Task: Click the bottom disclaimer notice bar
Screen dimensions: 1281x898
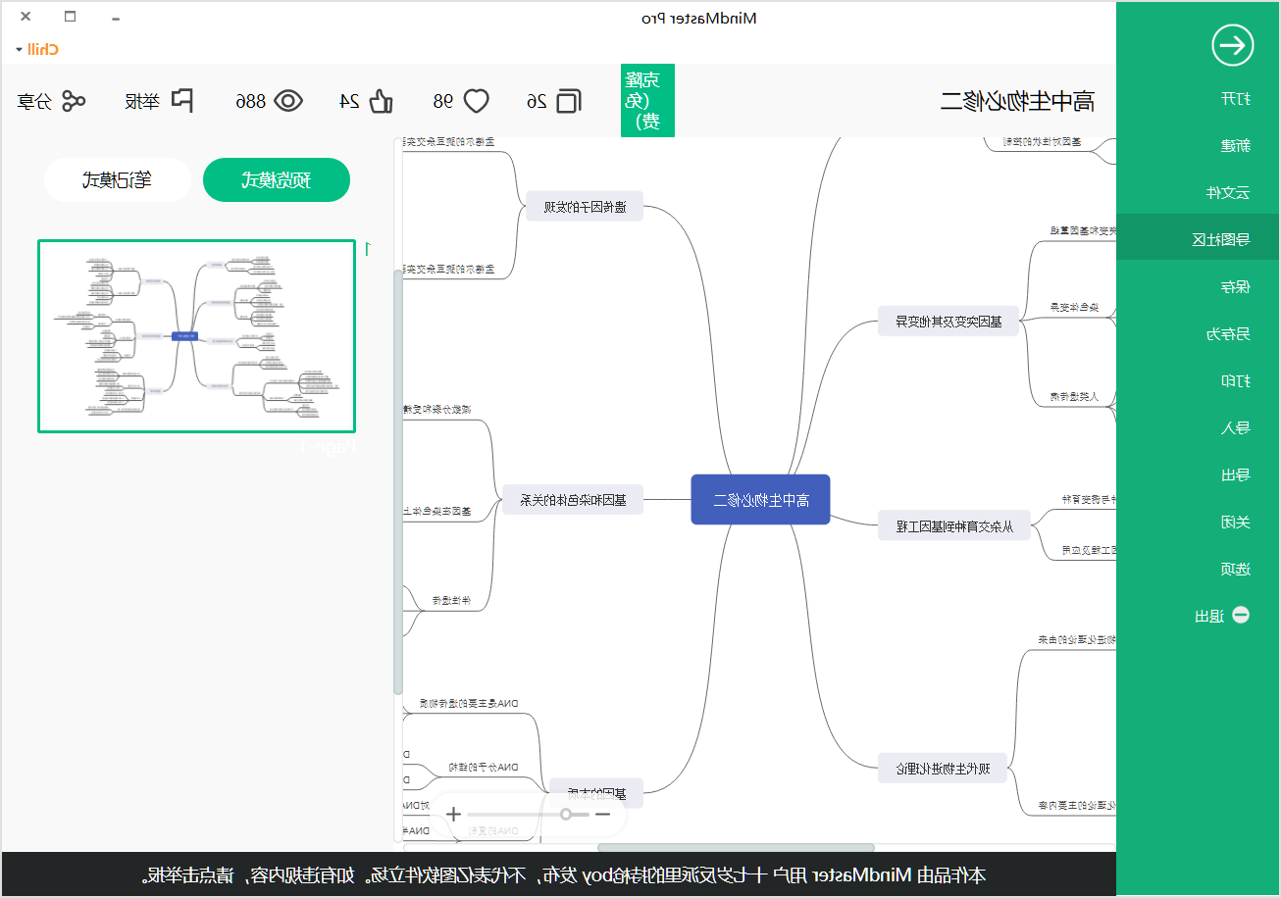Action: click(x=559, y=874)
